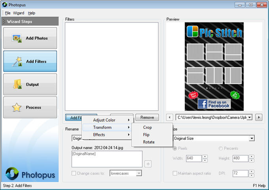Click 'Step 2. Add Filters' status text

[x=17, y=186]
